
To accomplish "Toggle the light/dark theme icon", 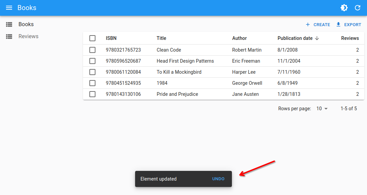I will tap(344, 8).
